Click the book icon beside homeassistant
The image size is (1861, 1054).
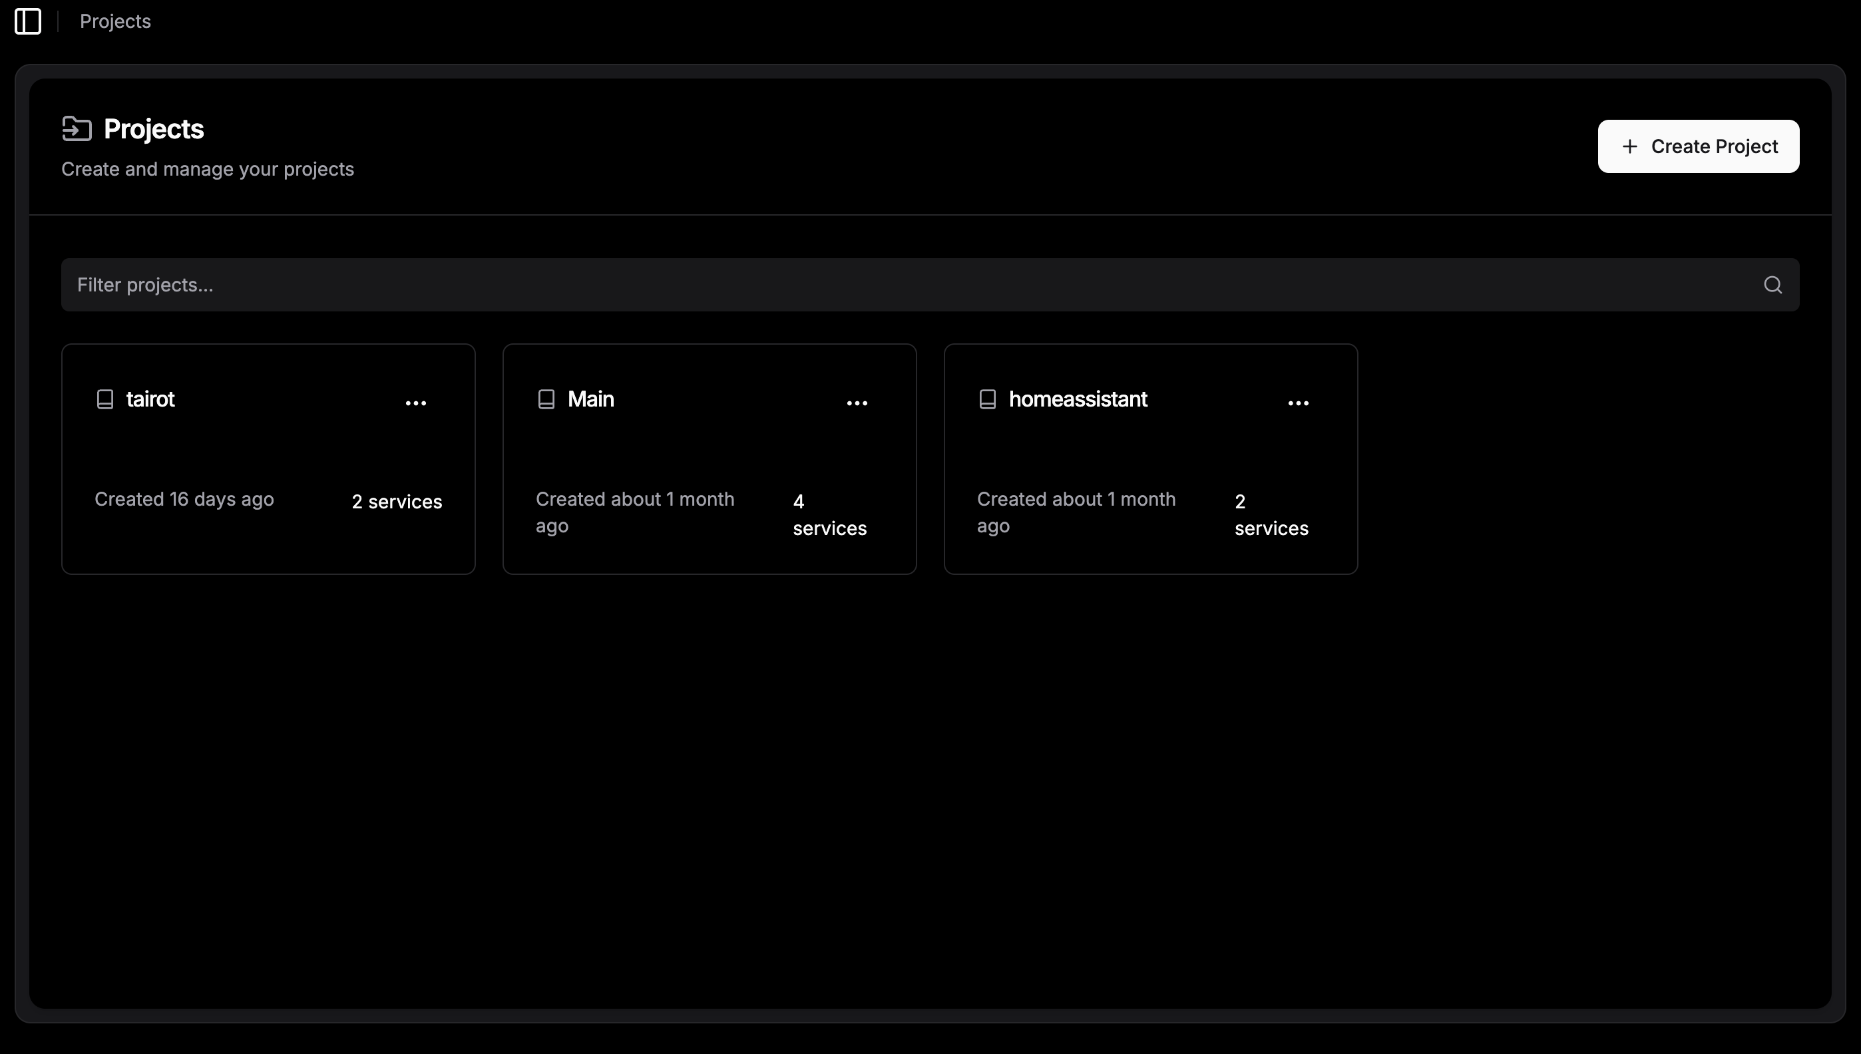click(x=987, y=400)
